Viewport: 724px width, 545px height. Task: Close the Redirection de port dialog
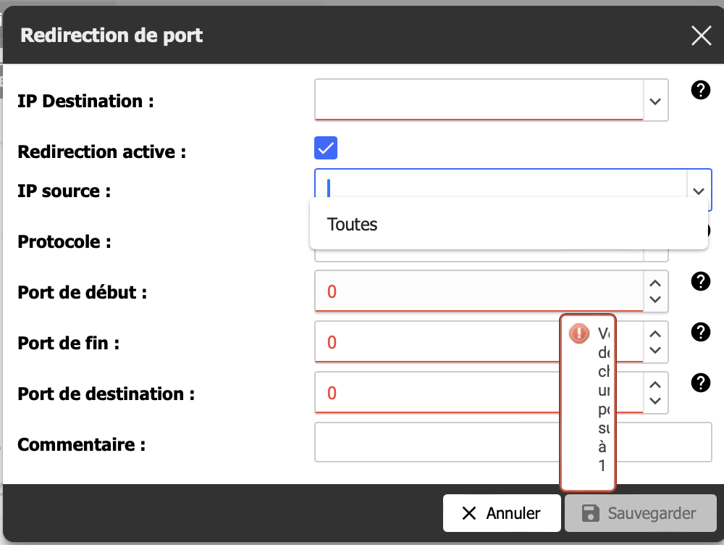(701, 36)
